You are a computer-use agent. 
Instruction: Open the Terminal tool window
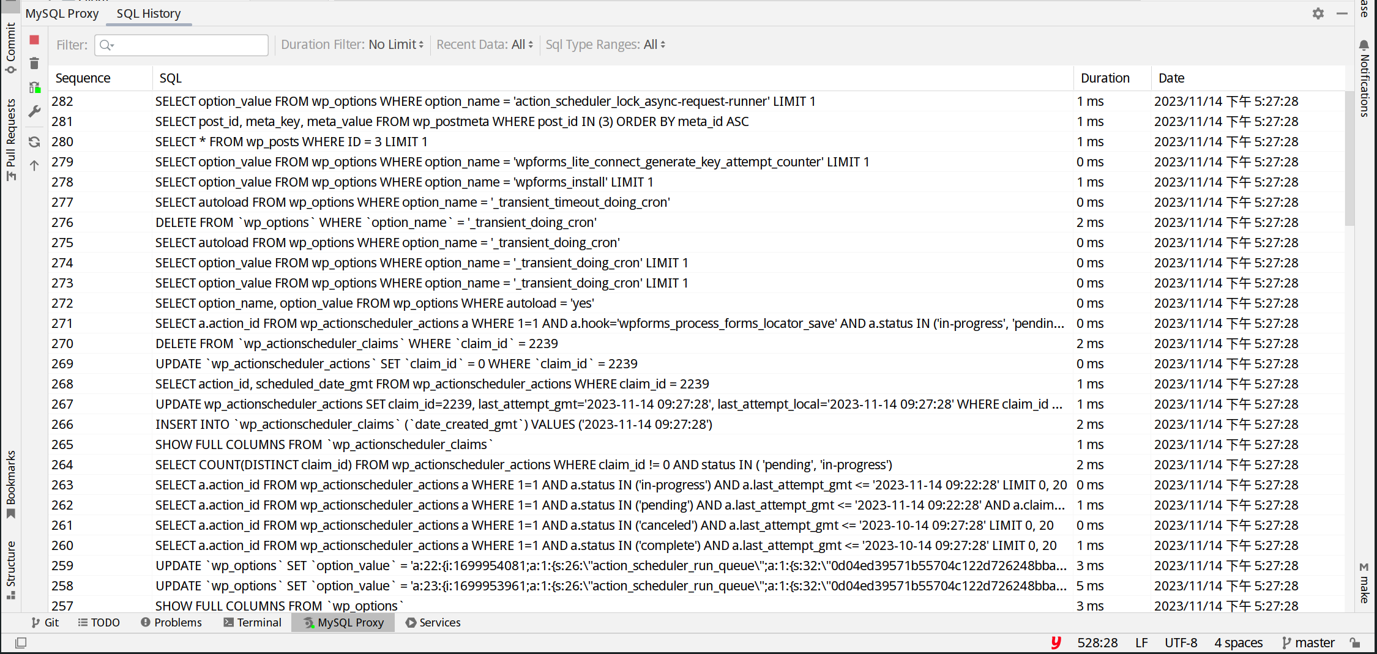click(252, 622)
